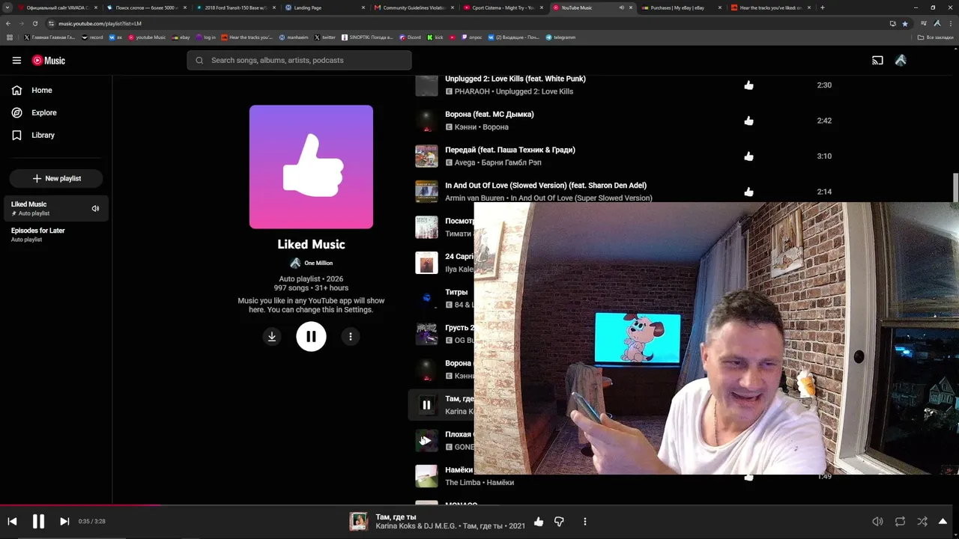Switch to Community Guidelines Gmail tab
The height and width of the screenshot is (539, 959).
414,7
